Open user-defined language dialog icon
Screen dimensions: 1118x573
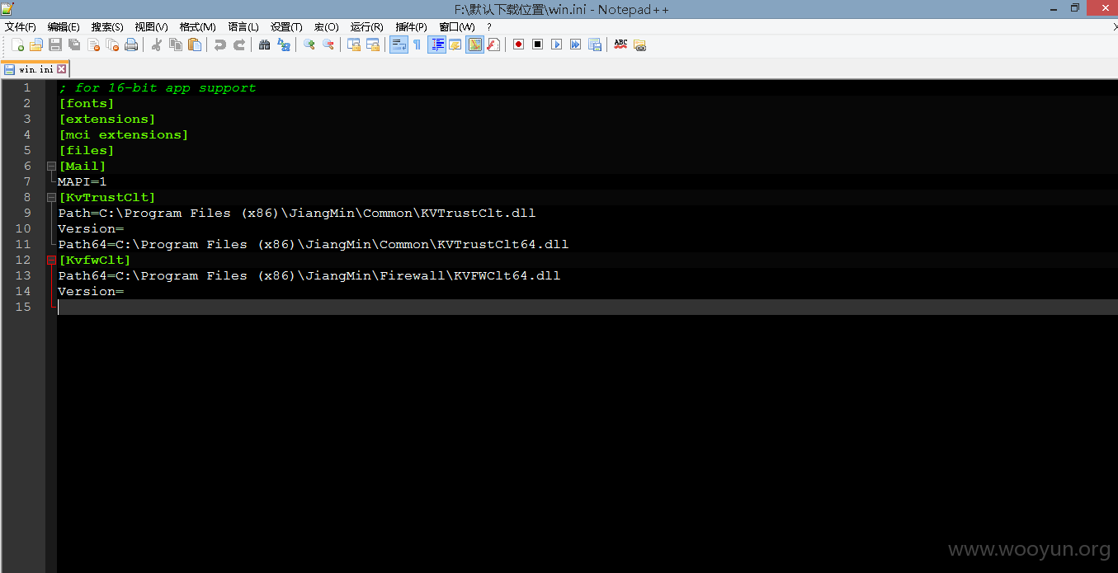click(455, 45)
